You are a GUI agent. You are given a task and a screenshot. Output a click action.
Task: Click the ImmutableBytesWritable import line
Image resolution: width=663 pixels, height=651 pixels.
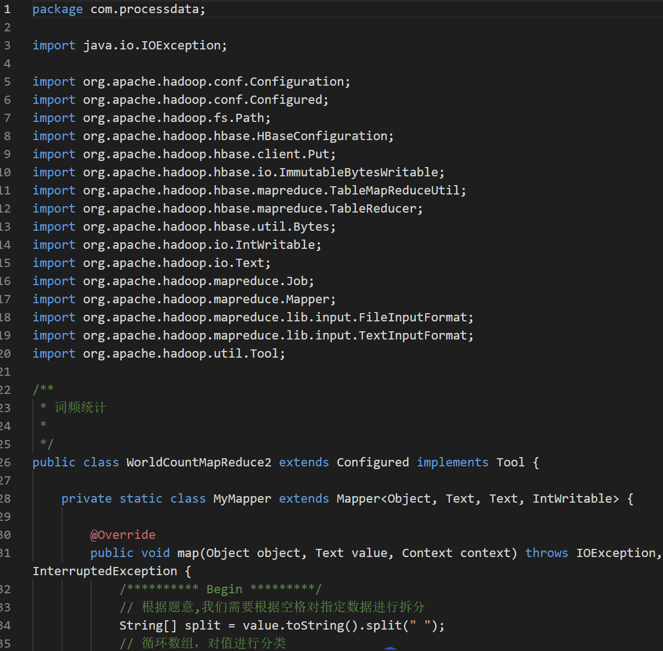click(x=238, y=173)
